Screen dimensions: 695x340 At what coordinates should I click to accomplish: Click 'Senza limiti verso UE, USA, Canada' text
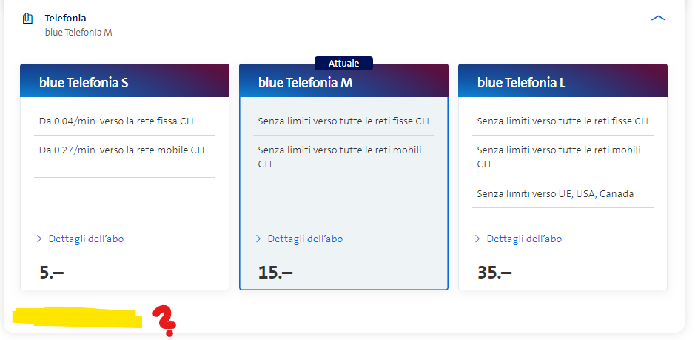point(555,193)
